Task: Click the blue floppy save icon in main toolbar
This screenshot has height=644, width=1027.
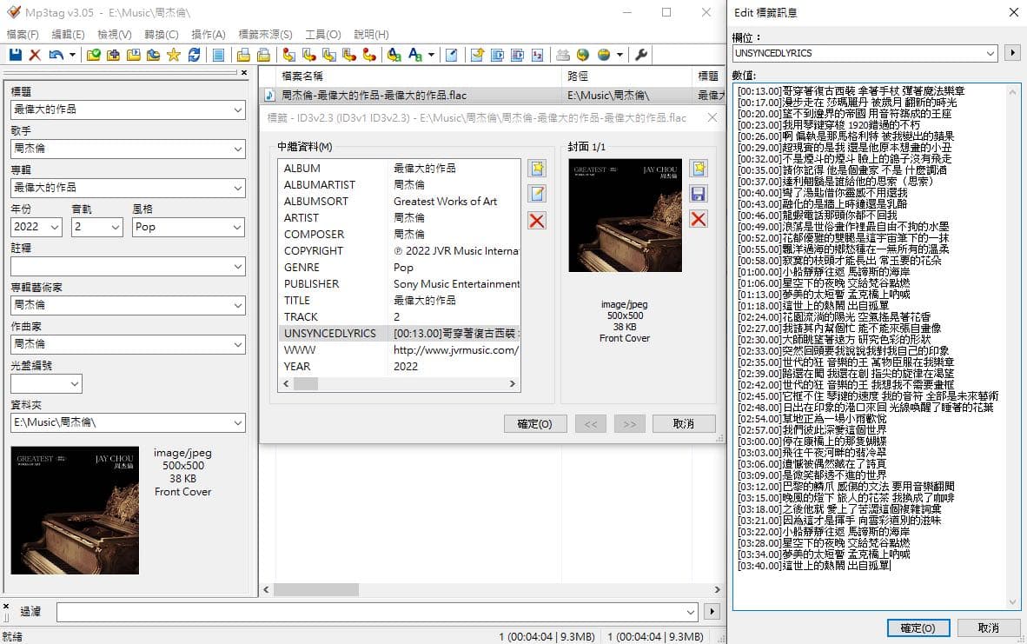Action: coord(15,55)
